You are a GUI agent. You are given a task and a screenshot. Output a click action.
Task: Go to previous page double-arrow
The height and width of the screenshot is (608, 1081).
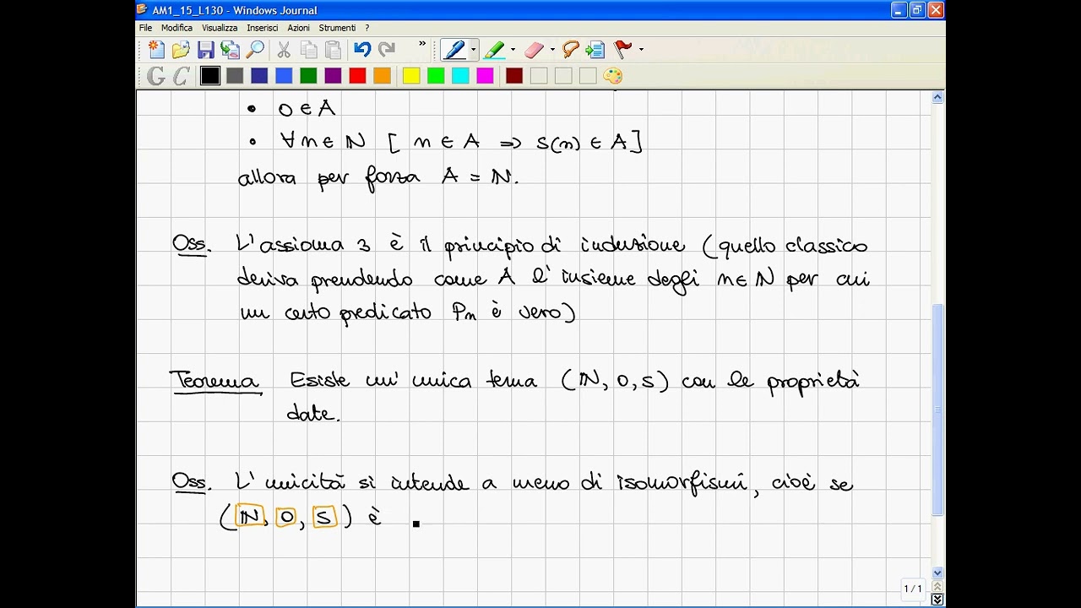(x=937, y=586)
